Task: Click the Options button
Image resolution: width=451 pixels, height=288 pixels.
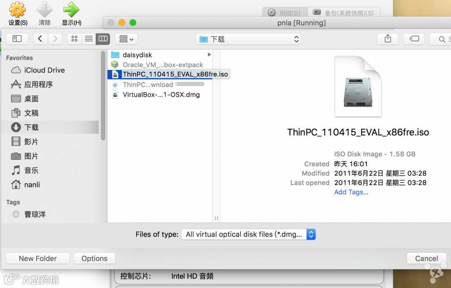Action: click(94, 259)
